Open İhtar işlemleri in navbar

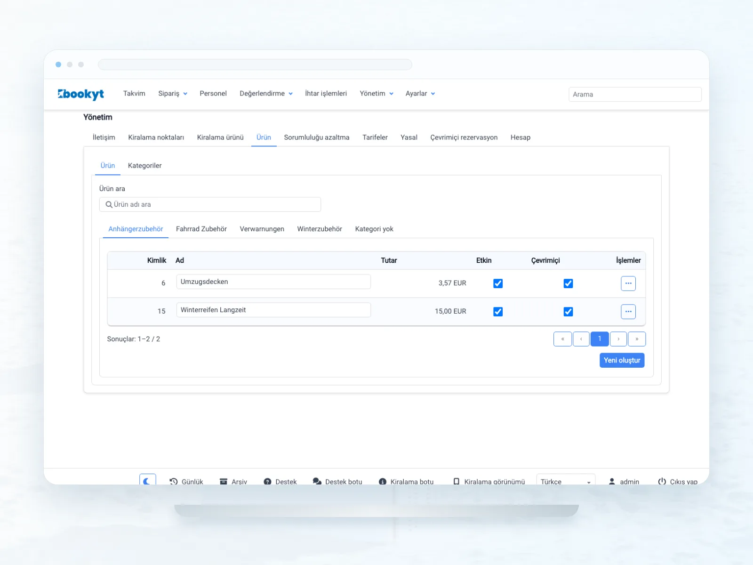(326, 94)
